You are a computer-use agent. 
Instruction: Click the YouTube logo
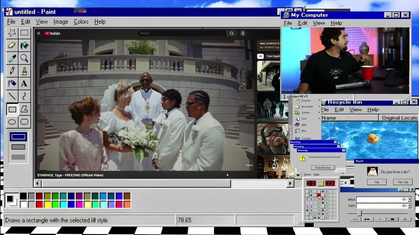tap(52, 33)
